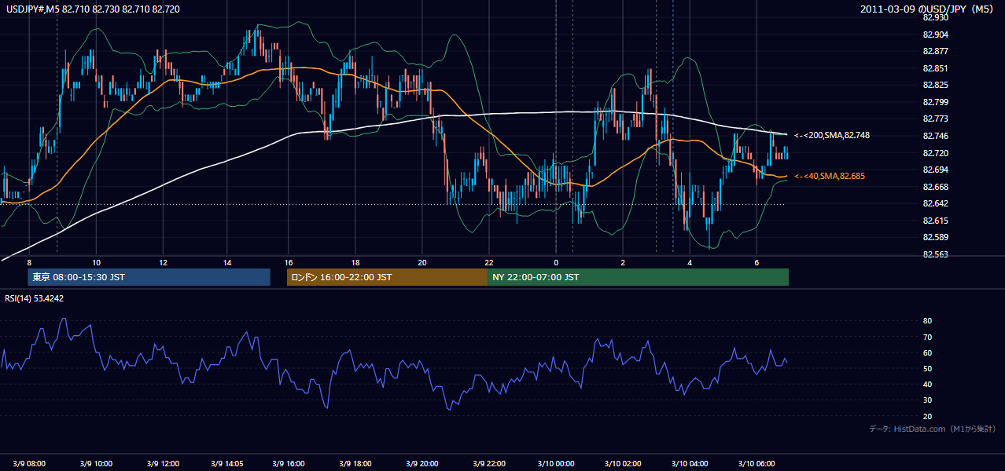Click price level 82.589 on the price axis
Viewport: 1005px width, 471px height.
point(936,237)
